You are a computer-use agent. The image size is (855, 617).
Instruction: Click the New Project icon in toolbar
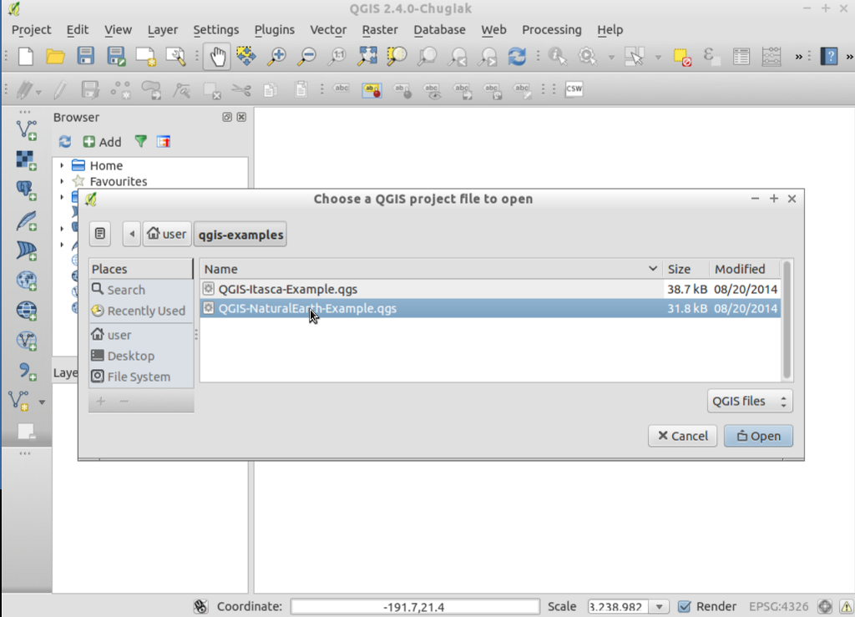26,56
